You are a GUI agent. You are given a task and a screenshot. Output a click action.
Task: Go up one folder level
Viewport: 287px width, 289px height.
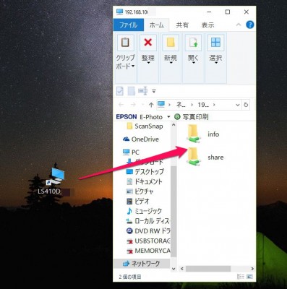tap(151, 105)
